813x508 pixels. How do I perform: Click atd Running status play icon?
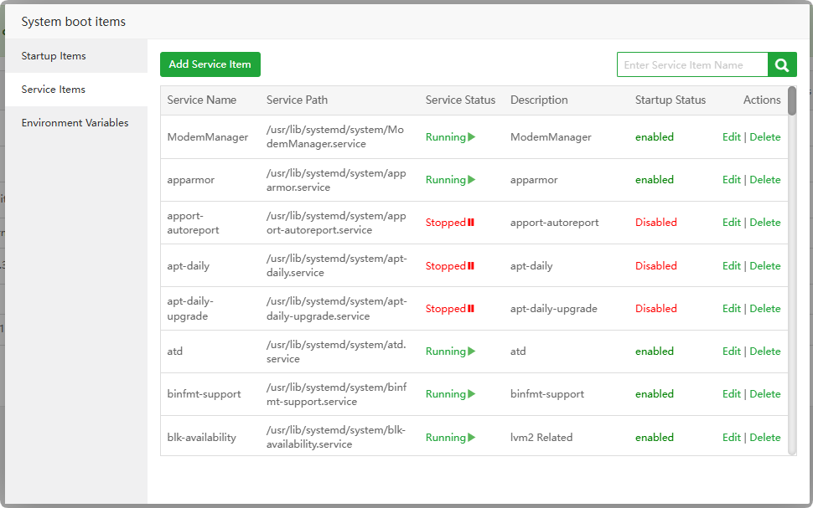[472, 351]
